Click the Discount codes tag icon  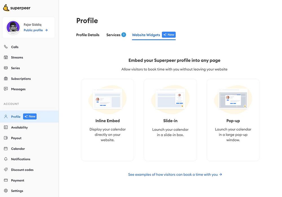tap(6, 170)
